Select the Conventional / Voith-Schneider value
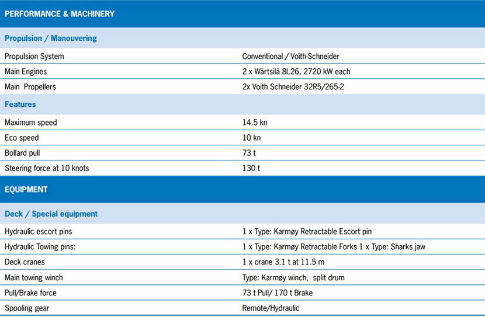 pos(290,57)
